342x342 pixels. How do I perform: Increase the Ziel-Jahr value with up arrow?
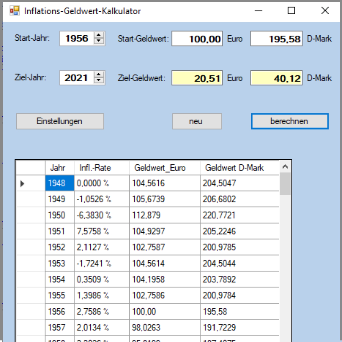(x=99, y=75)
